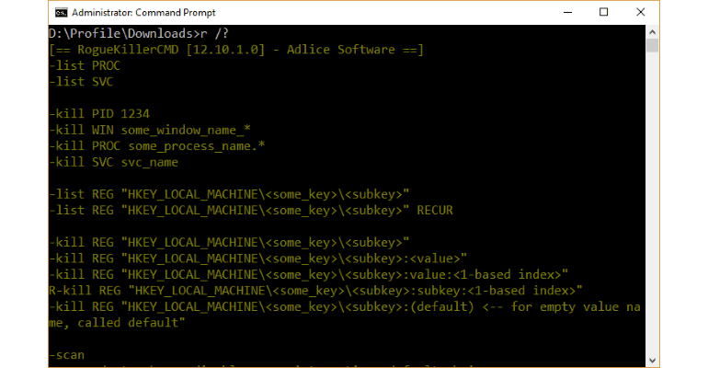Click the scrollbar down arrow
Image resolution: width=708 pixels, height=368 pixels.
[652, 361]
